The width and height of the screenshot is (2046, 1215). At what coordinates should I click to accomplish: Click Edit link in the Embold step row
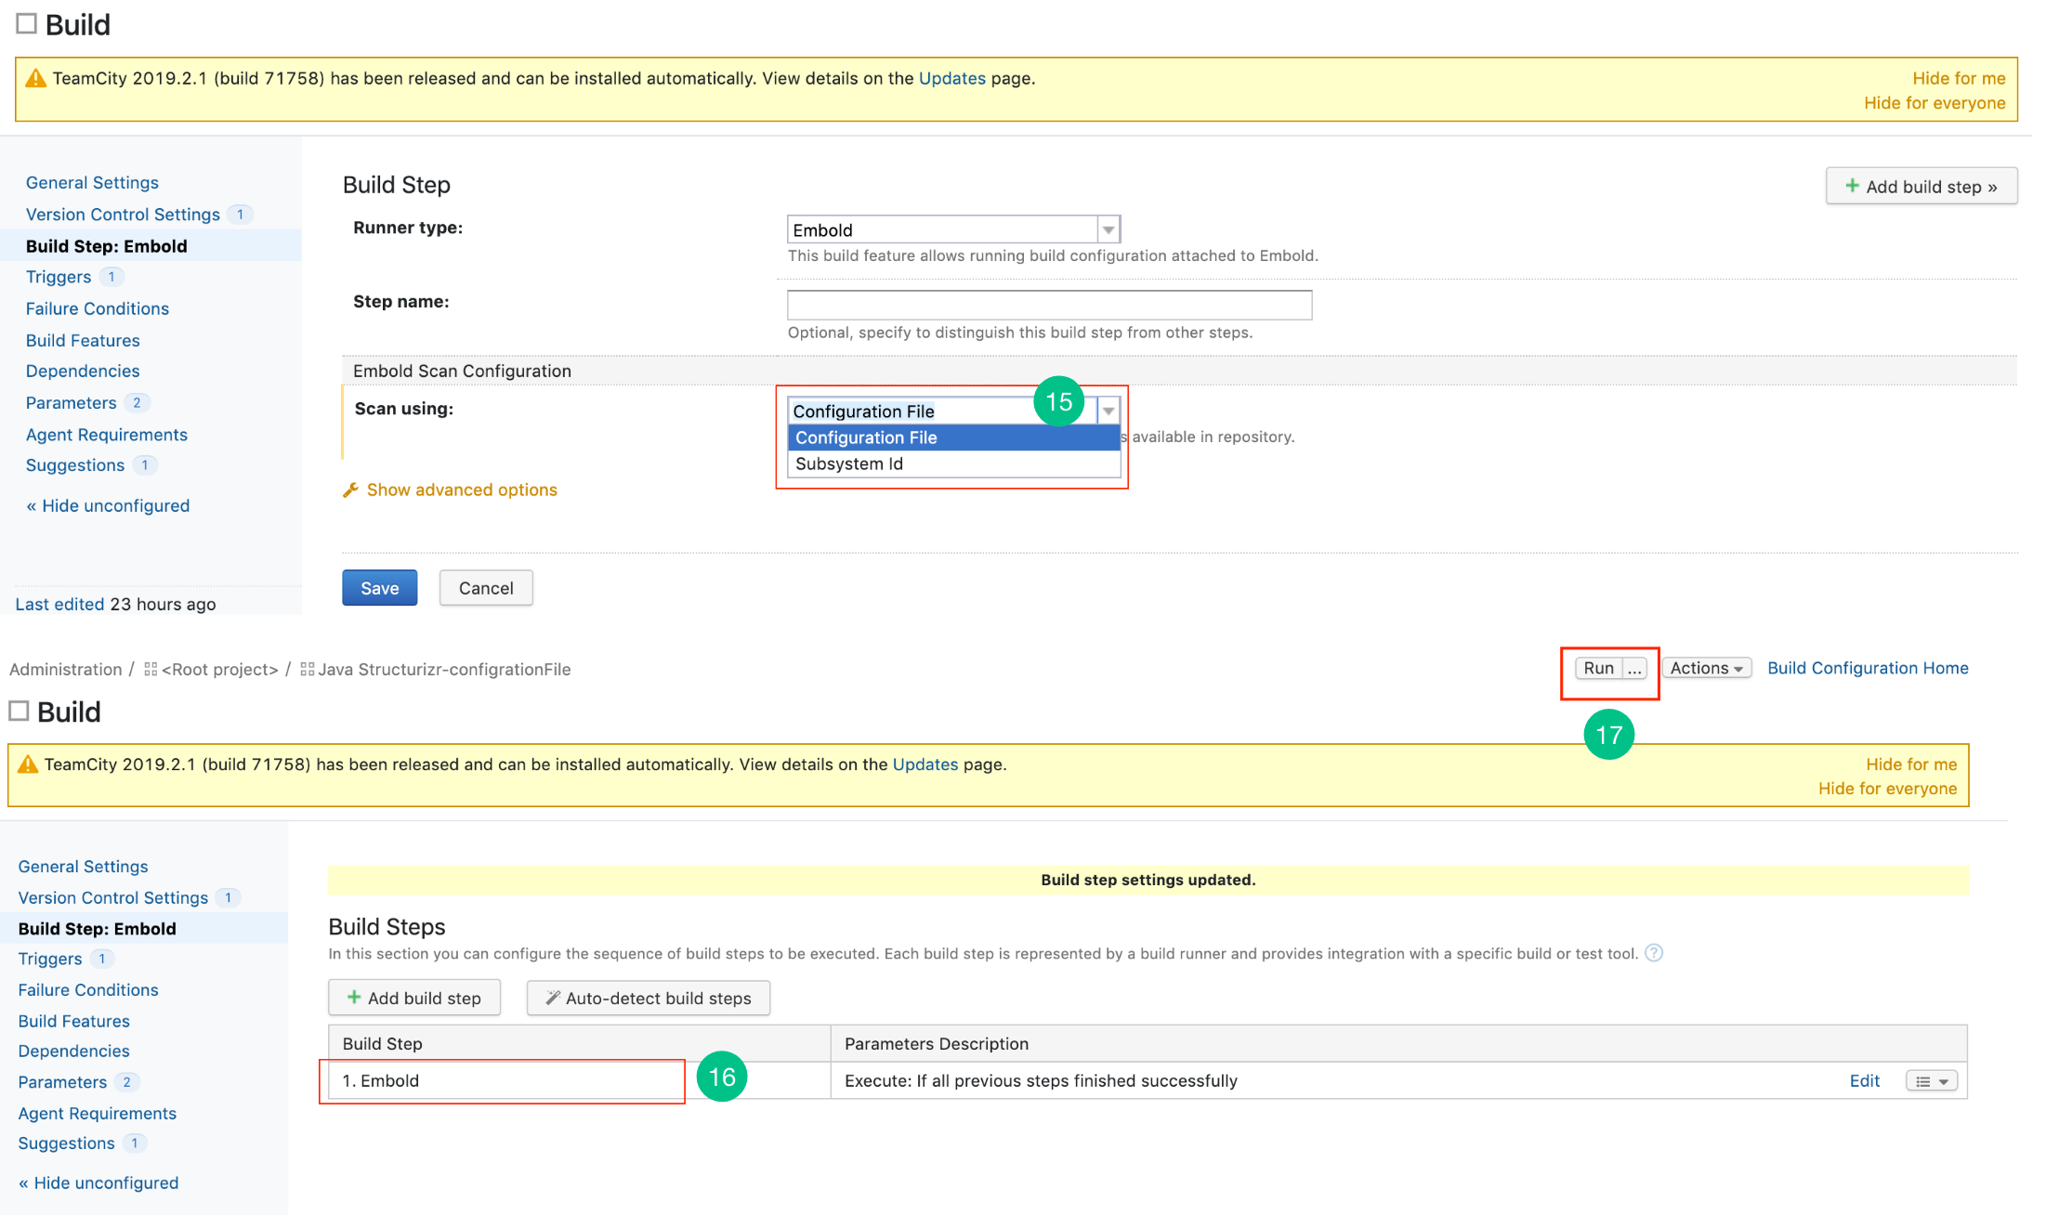point(1864,1081)
